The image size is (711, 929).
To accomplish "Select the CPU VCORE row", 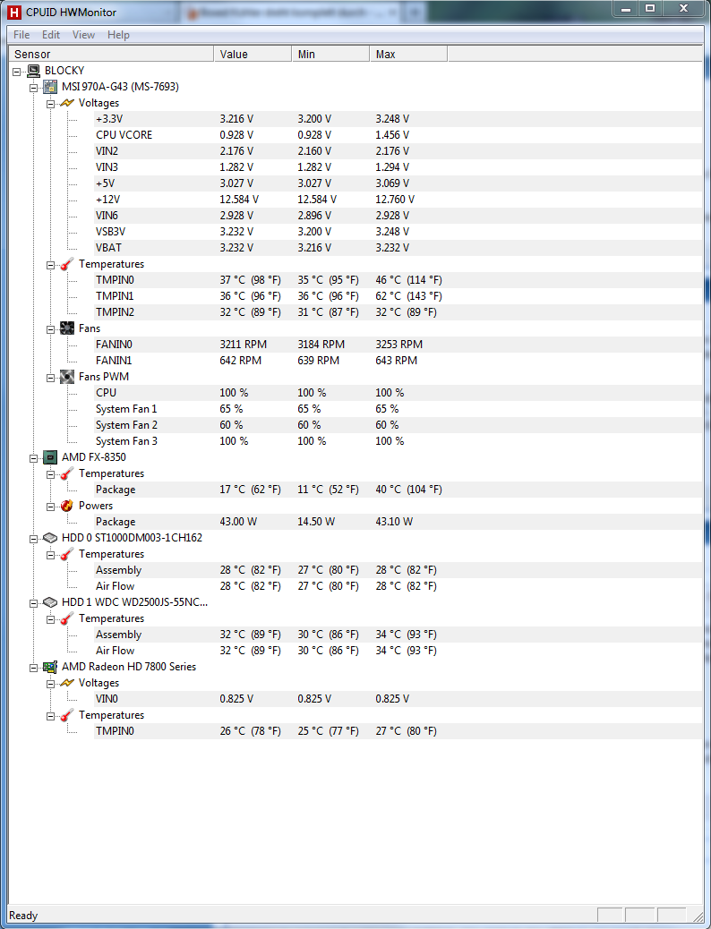I will pos(398,135).
